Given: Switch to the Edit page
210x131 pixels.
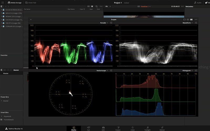Looking at the screenshot, I should point(103,128).
